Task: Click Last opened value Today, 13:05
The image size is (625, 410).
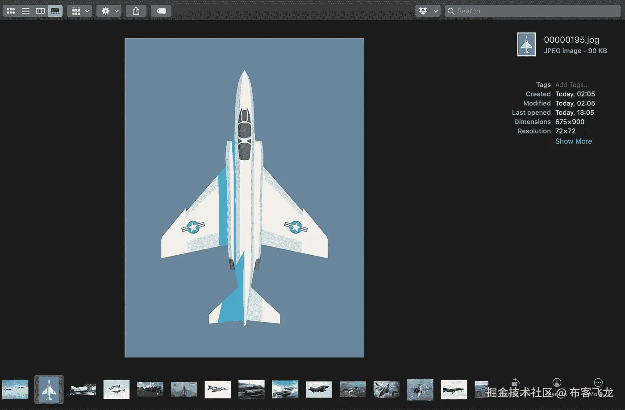Action: point(575,112)
